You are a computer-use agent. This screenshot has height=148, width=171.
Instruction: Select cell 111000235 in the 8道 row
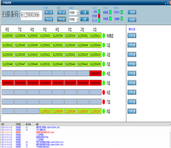95,111
